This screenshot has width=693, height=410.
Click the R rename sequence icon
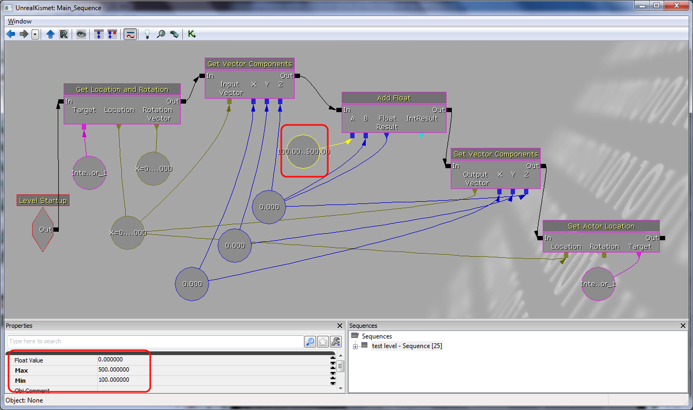[x=63, y=34]
